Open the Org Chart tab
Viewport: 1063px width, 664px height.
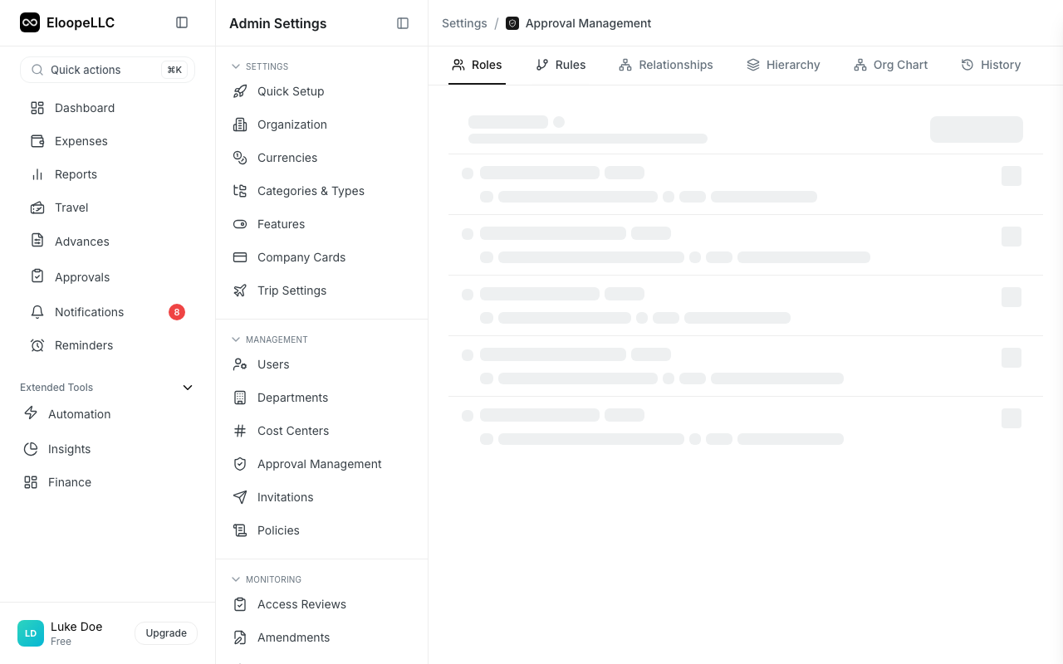point(890,65)
